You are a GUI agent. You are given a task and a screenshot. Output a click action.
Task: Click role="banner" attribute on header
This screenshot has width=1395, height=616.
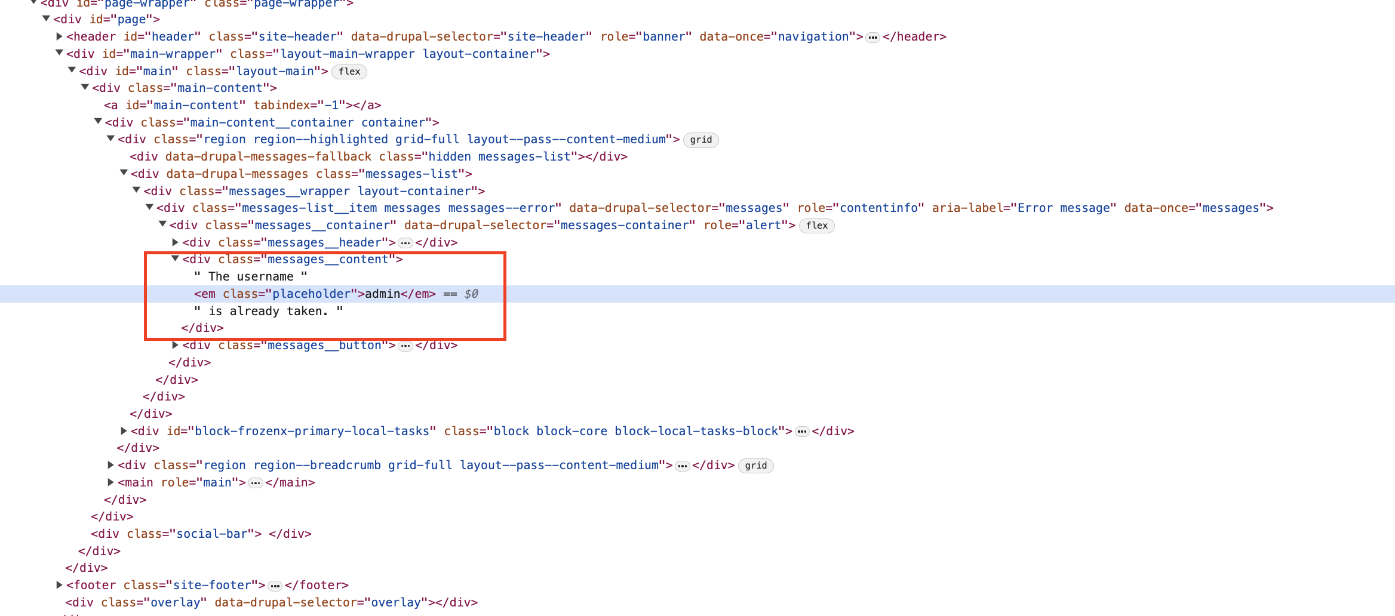pos(646,36)
